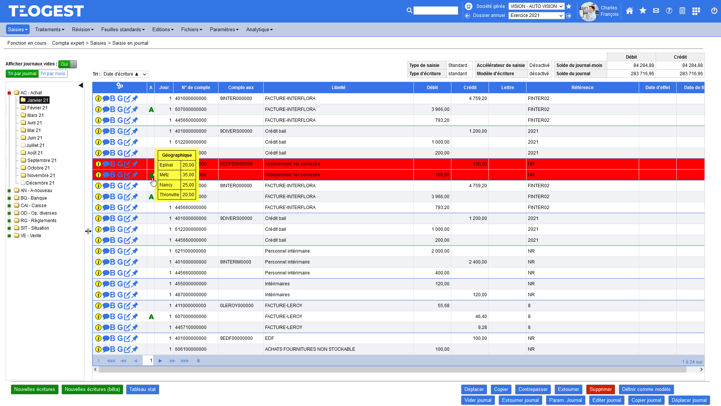This screenshot has height=406, width=721.
Task: Open the messages envelope icon in the top bar
Action: pyautogui.click(x=656, y=11)
